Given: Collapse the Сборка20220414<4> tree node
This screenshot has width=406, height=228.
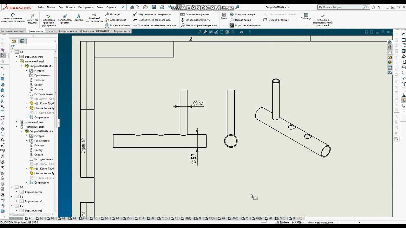Looking at the screenshot, I should tap(22, 131).
